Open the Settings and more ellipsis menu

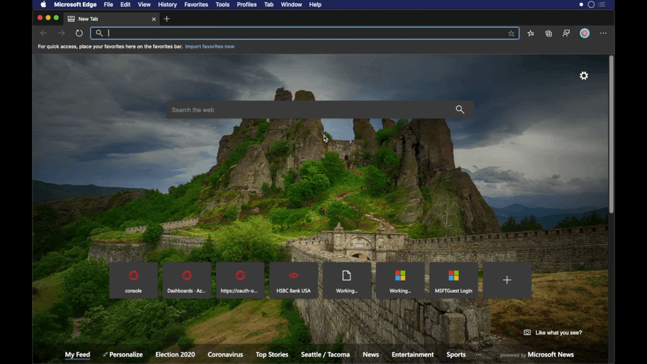pyautogui.click(x=603, y=33)
